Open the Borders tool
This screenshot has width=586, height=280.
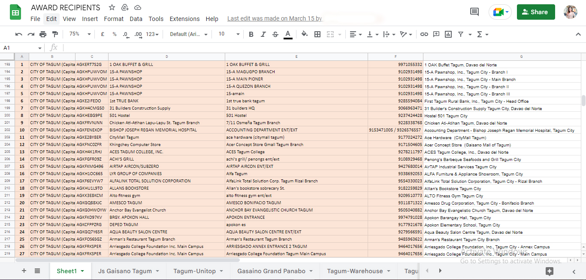[317, 34]
